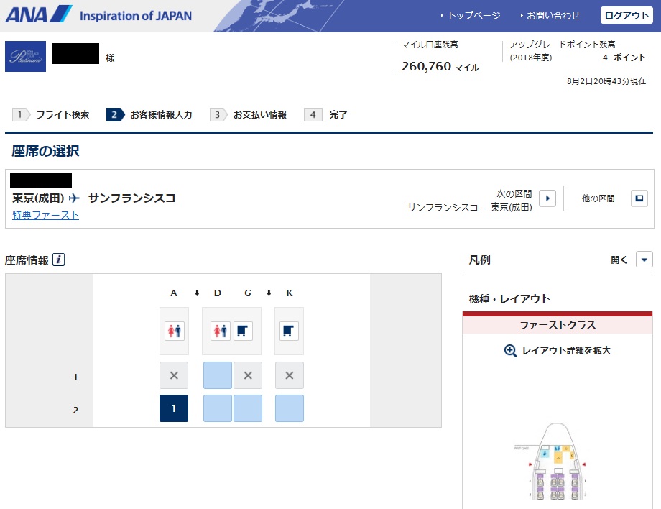Click the lavatory icon above column A
The width and height of the screenshot is (661, 509).
174,331
